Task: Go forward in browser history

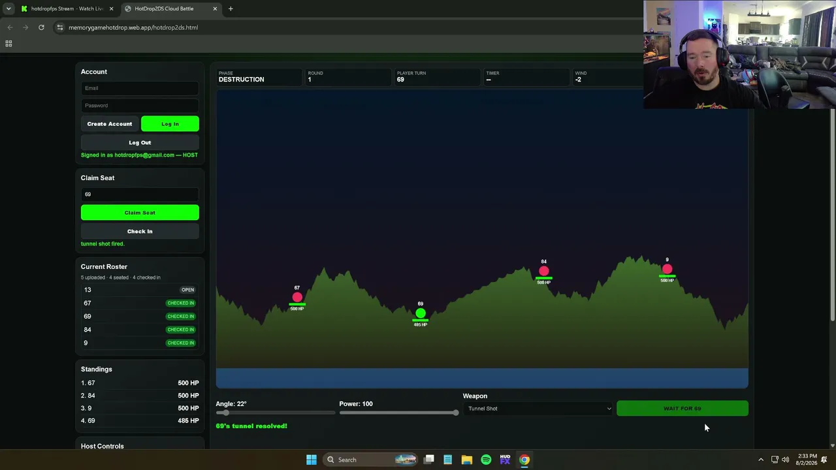Action: (25, 27)
